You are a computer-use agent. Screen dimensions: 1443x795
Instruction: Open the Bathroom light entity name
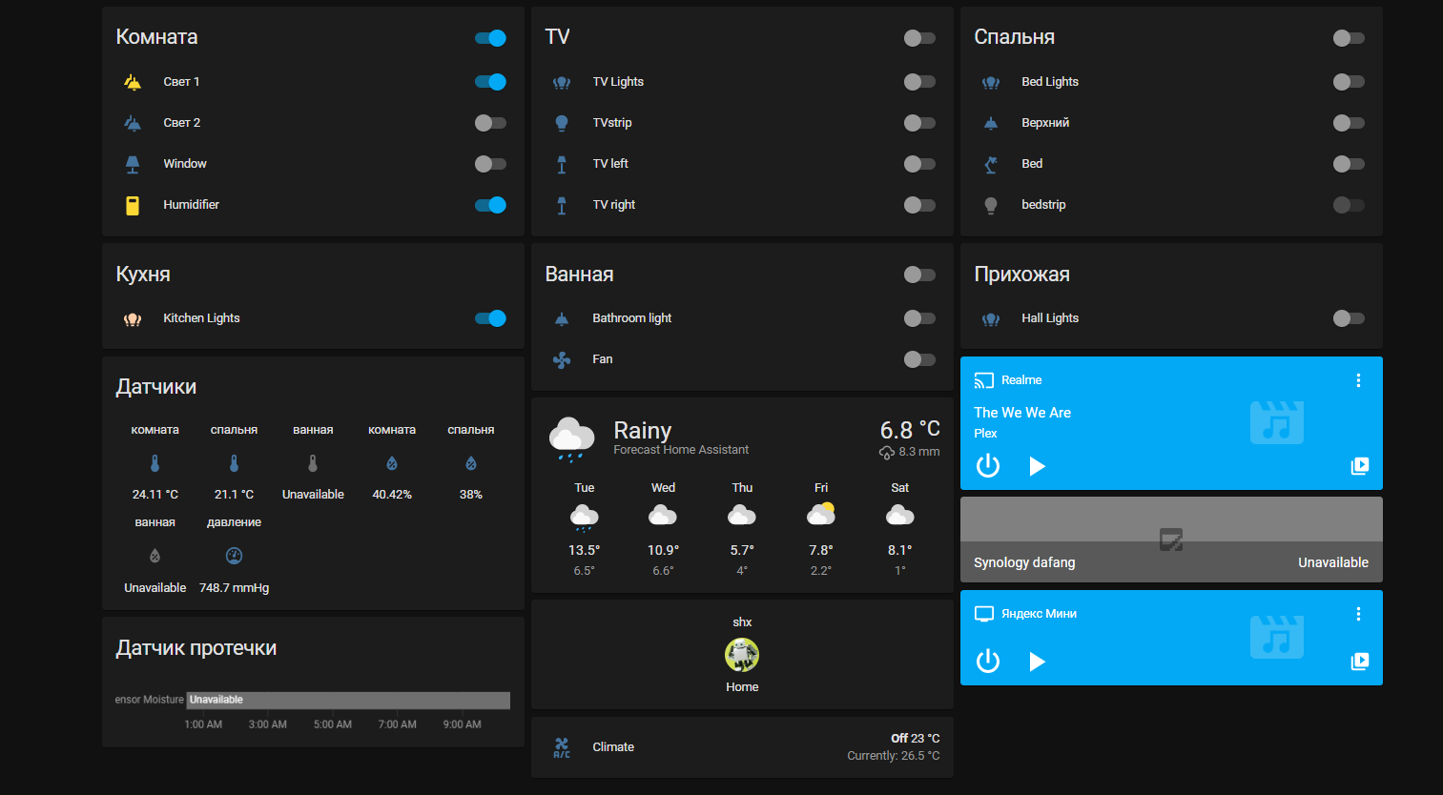631,318
